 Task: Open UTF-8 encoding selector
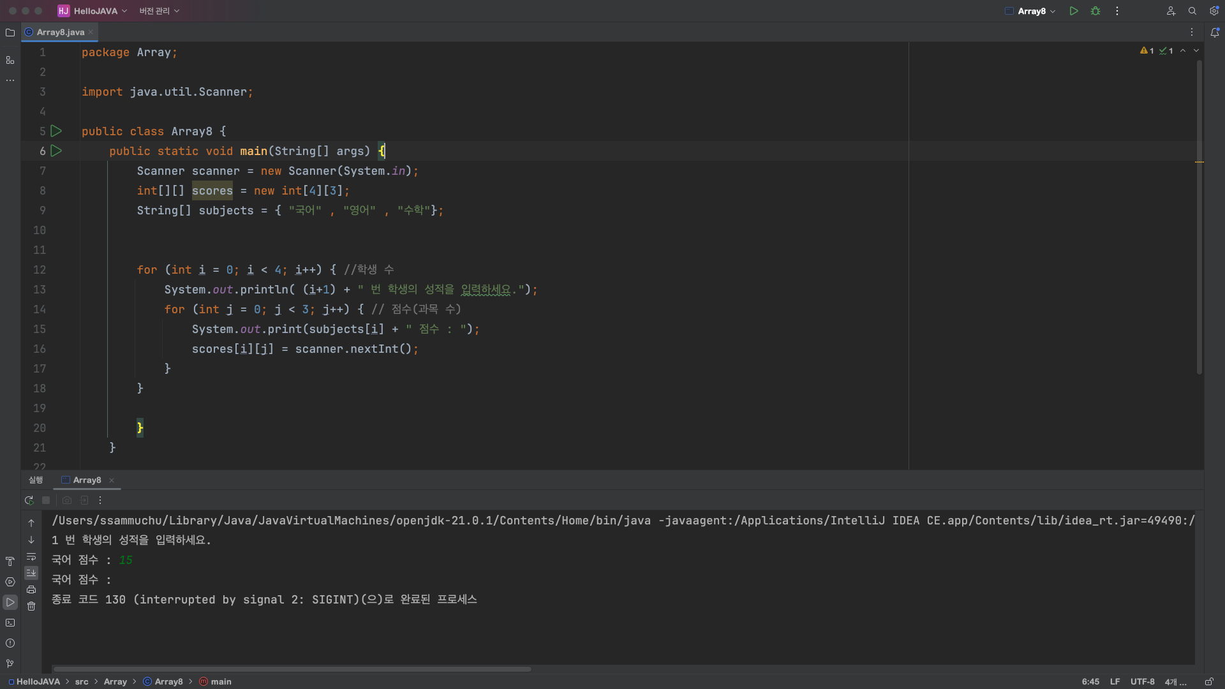pyautogui.click(x=1142, y=681)
